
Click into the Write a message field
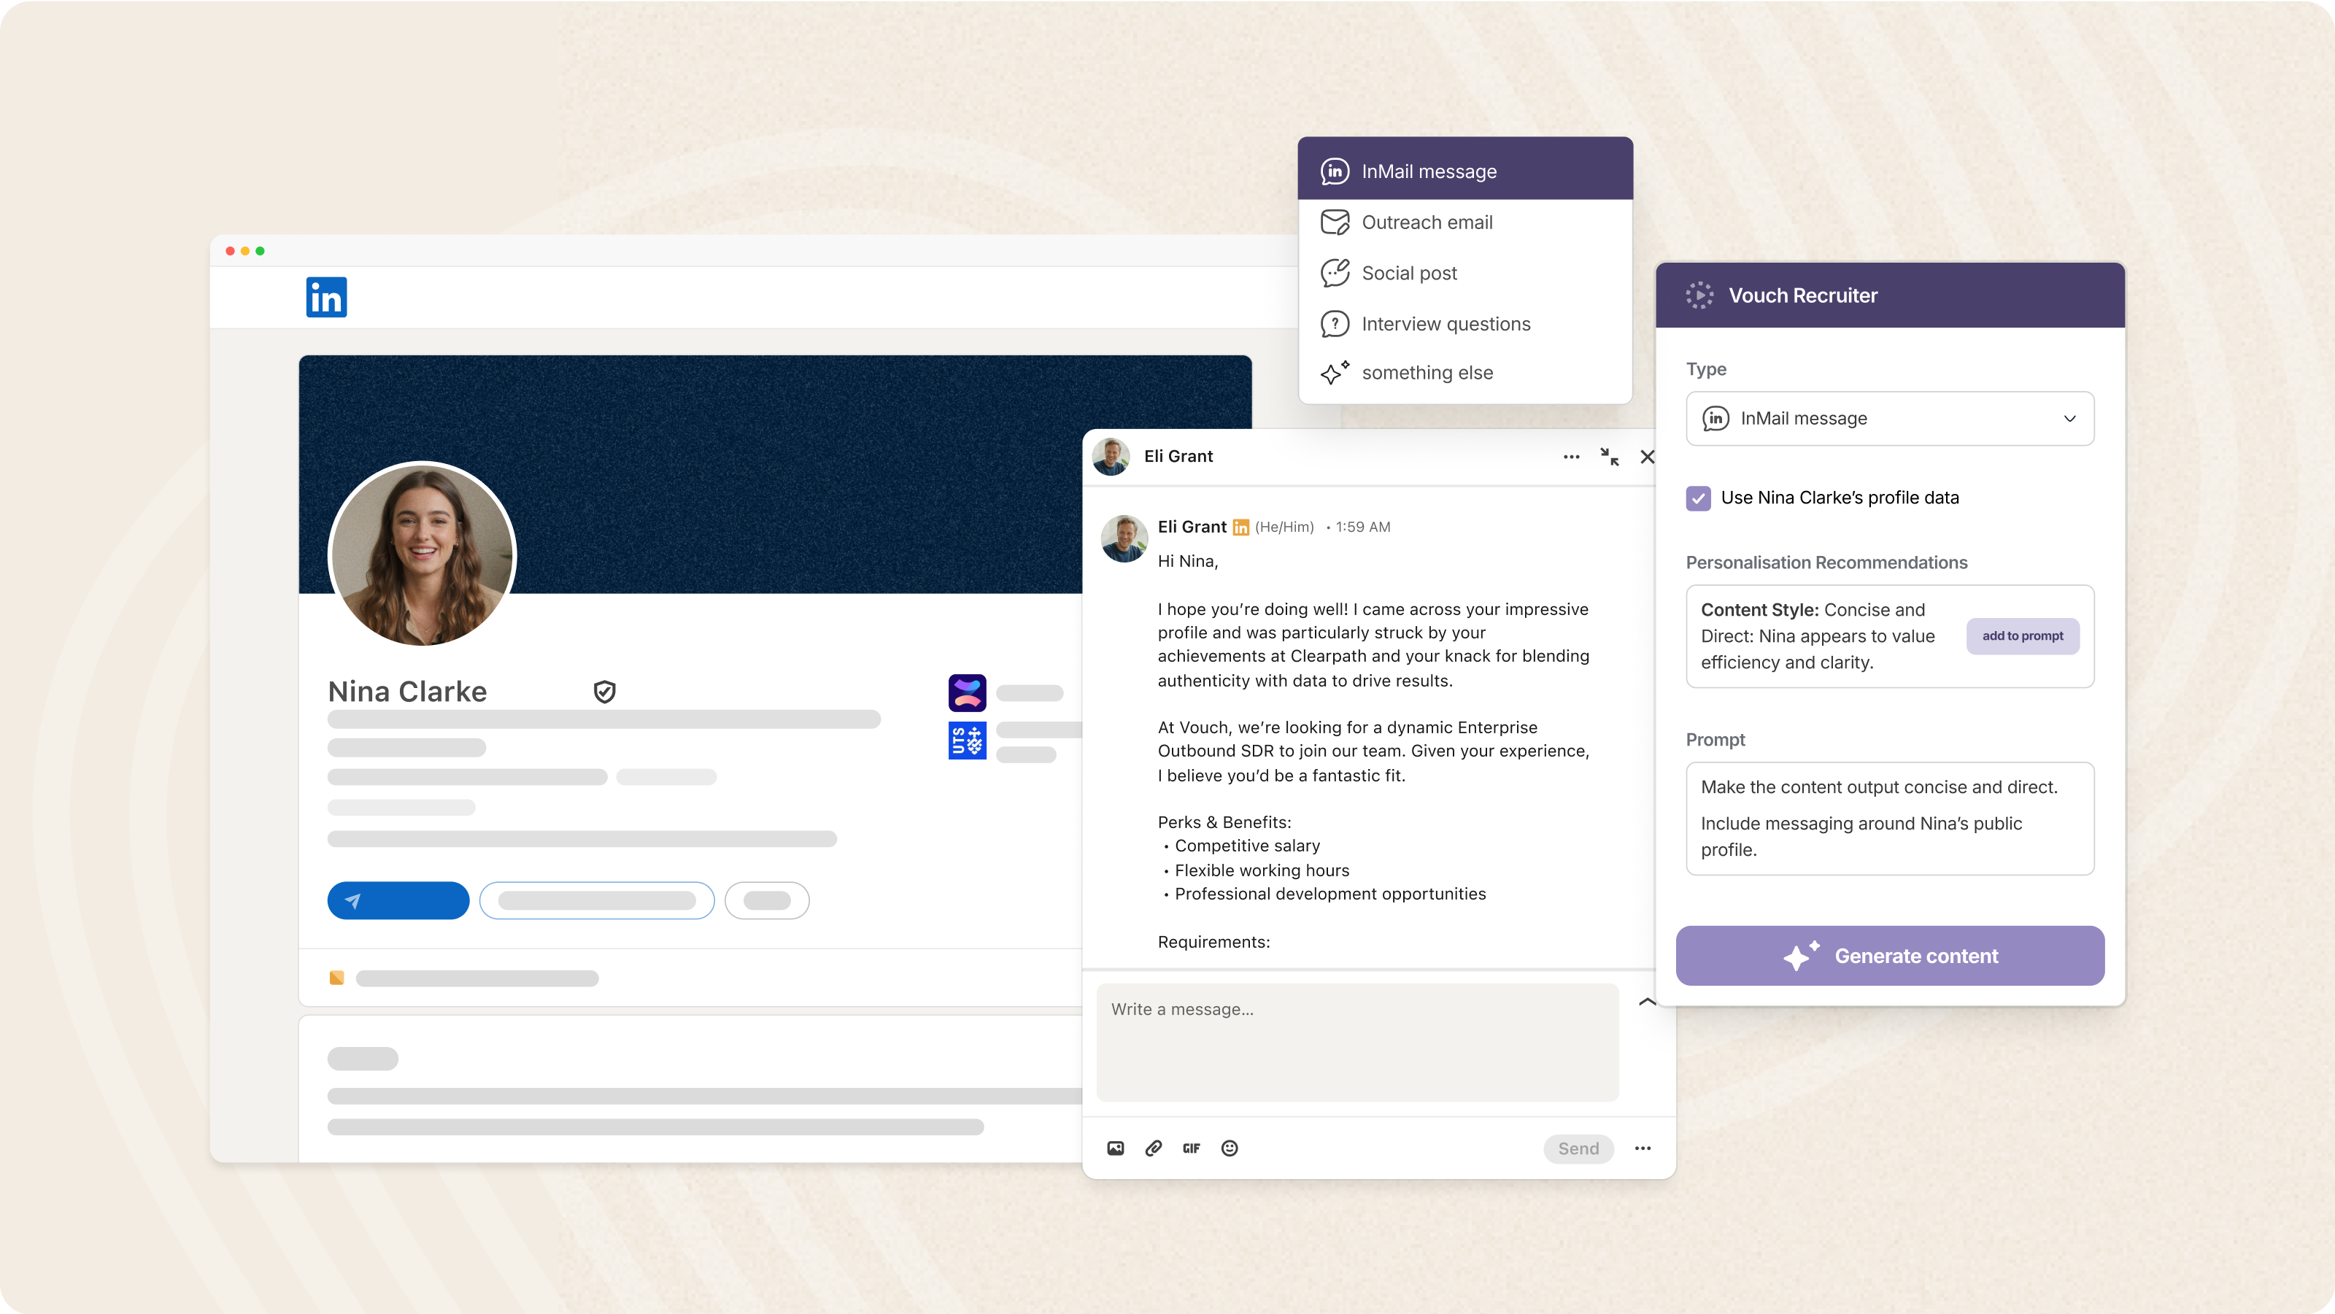(x=1357, y=1042)
